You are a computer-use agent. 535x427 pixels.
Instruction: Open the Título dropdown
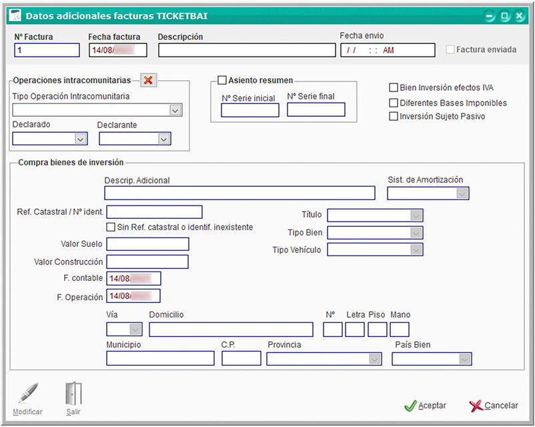(416, 216)
